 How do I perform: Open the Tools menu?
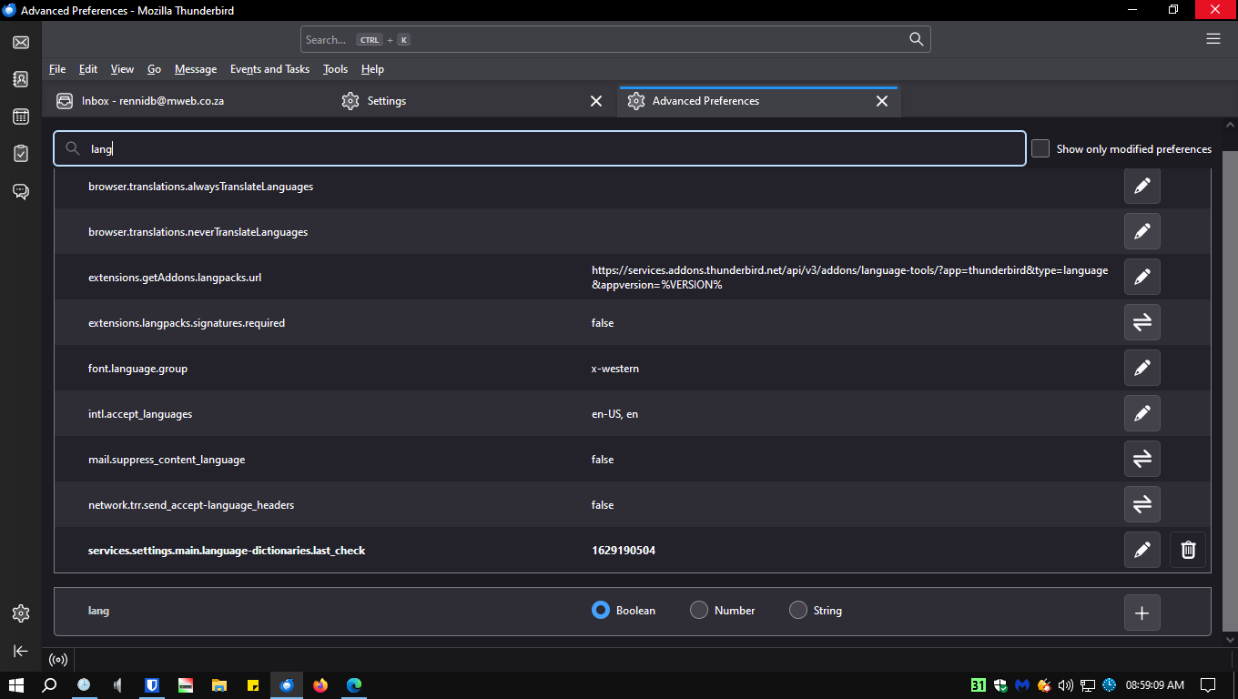point(335,69)
